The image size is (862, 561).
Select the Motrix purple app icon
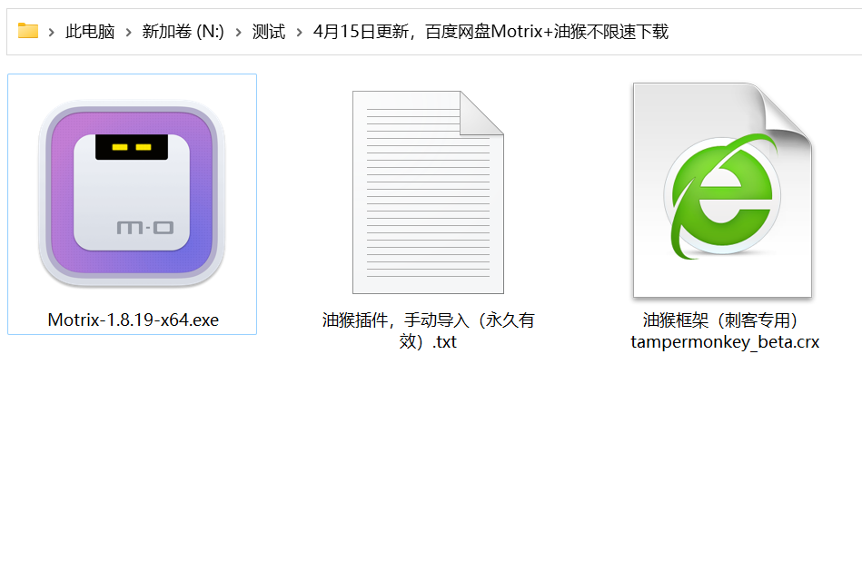coord(132,193)
